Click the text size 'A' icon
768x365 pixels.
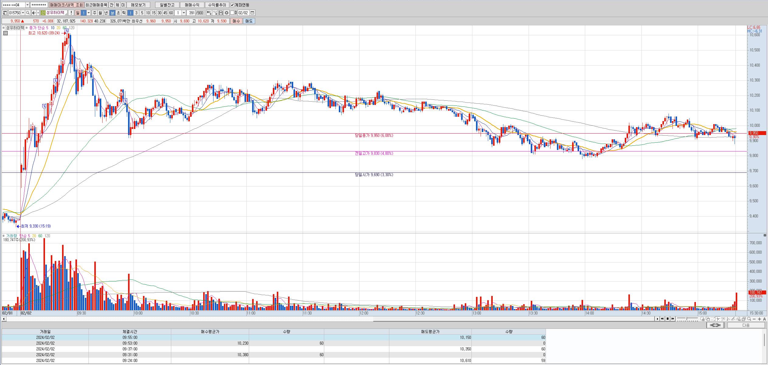click(765, 319)
